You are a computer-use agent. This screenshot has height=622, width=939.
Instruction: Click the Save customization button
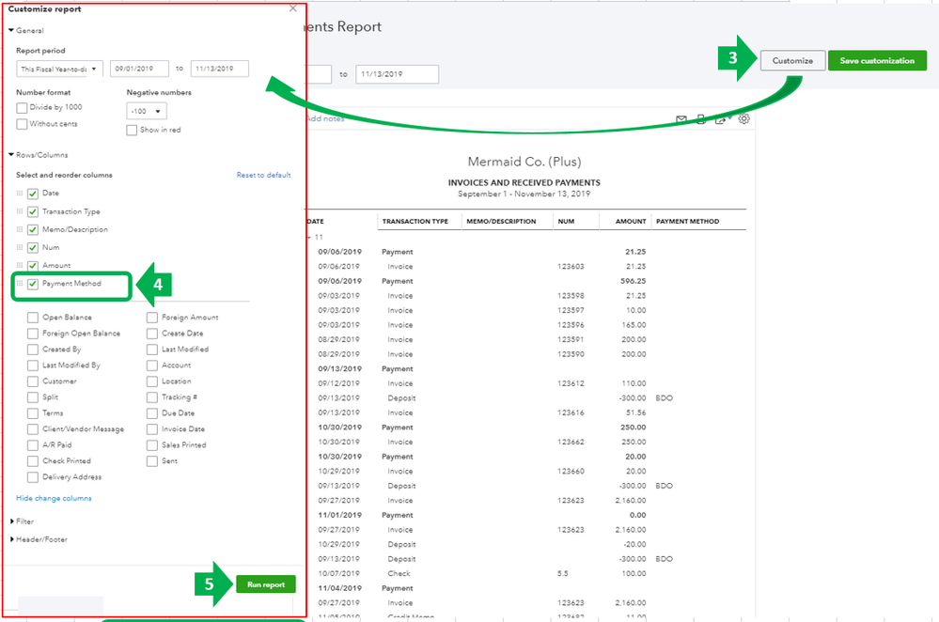877,60
